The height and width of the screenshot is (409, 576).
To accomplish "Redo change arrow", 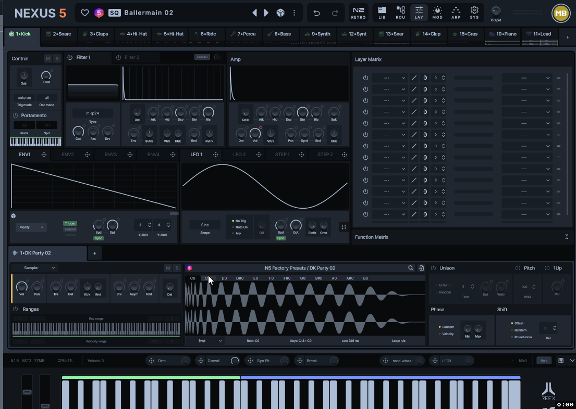I will [x=335, y=13].
